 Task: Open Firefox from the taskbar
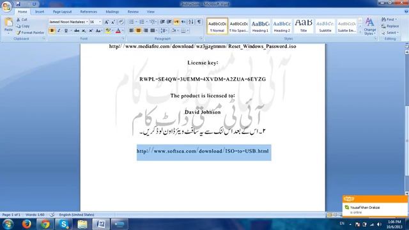[x=27, y=224]
